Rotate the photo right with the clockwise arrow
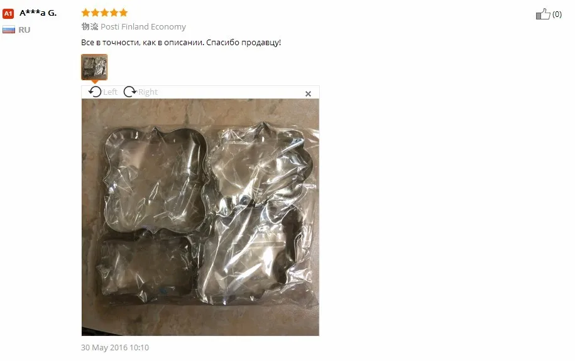 (x=130, y=92)
